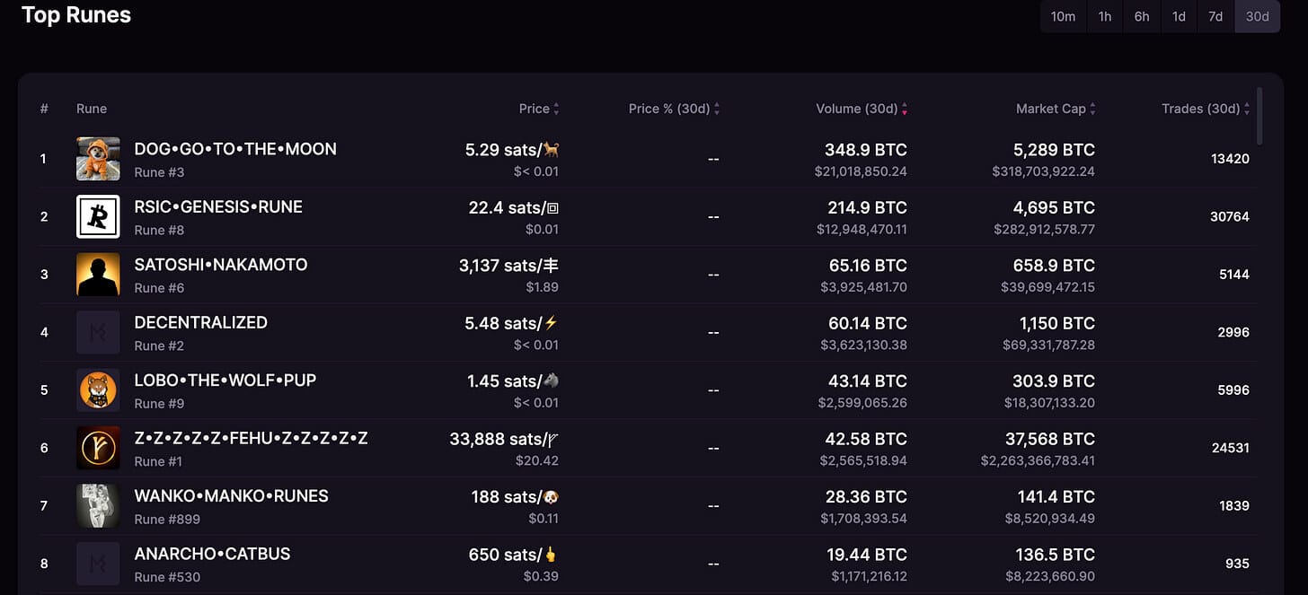Click the SATOSHI•NAKAMOTO silhouette icon
This screenshot has width=1308, height=595.
98,275
